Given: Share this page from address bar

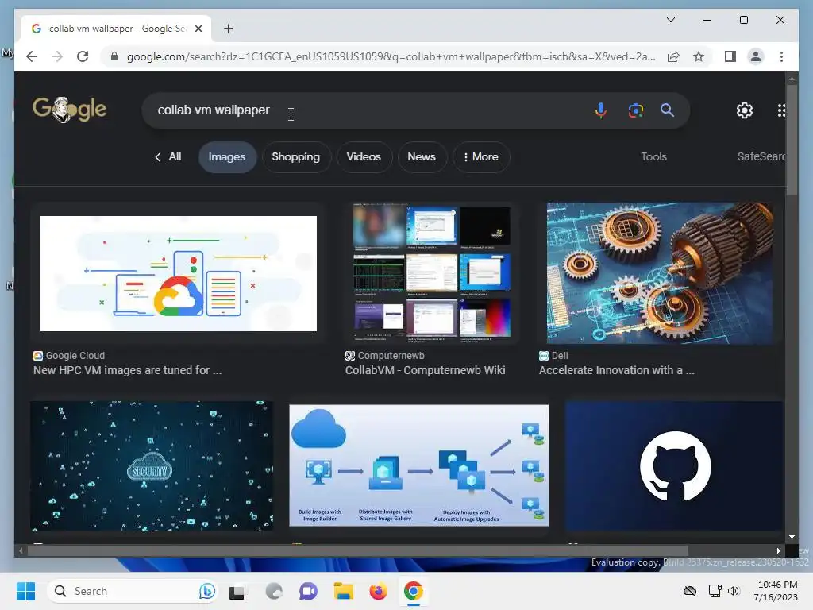Looking at the screenshot, I should click(673, 56).
